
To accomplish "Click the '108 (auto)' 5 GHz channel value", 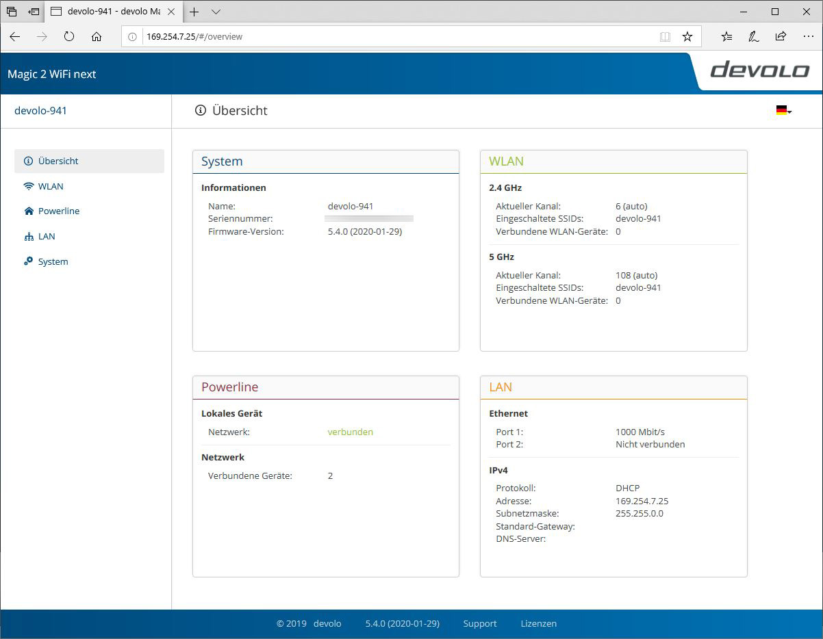I will (637, 275).
